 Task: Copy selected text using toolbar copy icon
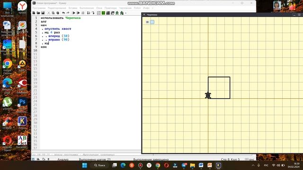click(53, 13)
